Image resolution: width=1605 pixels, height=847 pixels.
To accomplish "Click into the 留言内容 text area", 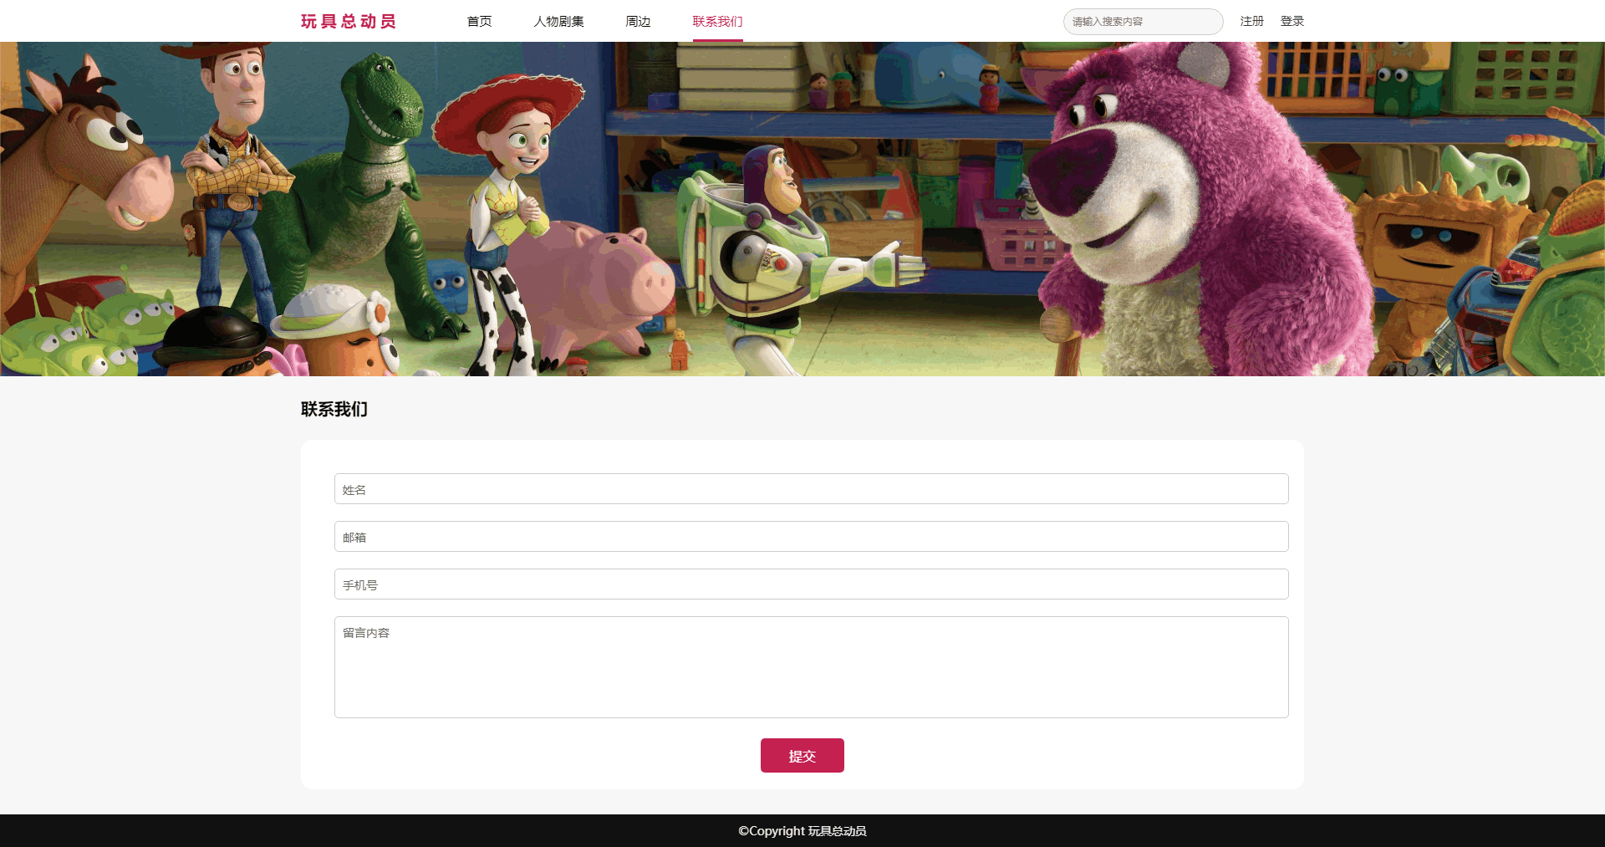I will [811, 667].
